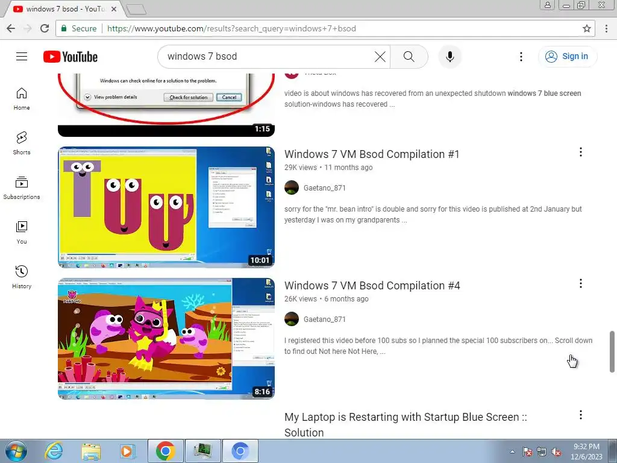Open Windows Media Player from the taskbar
Screen dimensions: 617x463
[128, 451]
